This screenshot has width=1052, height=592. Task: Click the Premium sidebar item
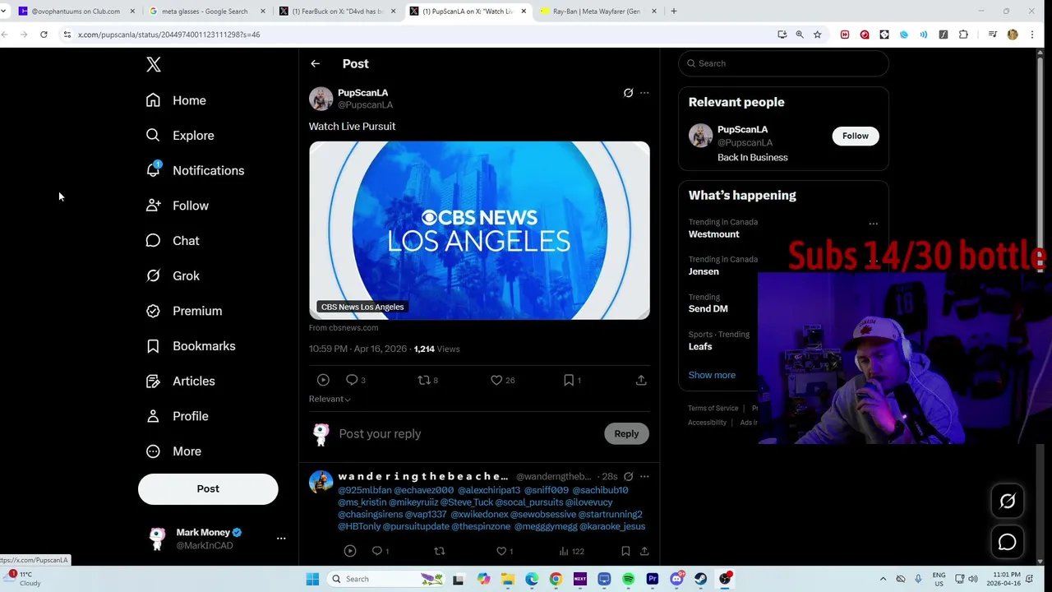pos(184,311)
